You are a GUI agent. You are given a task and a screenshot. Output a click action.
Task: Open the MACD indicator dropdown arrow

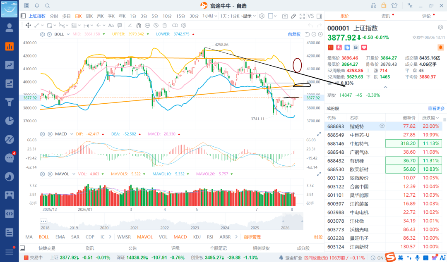[71, 134]
